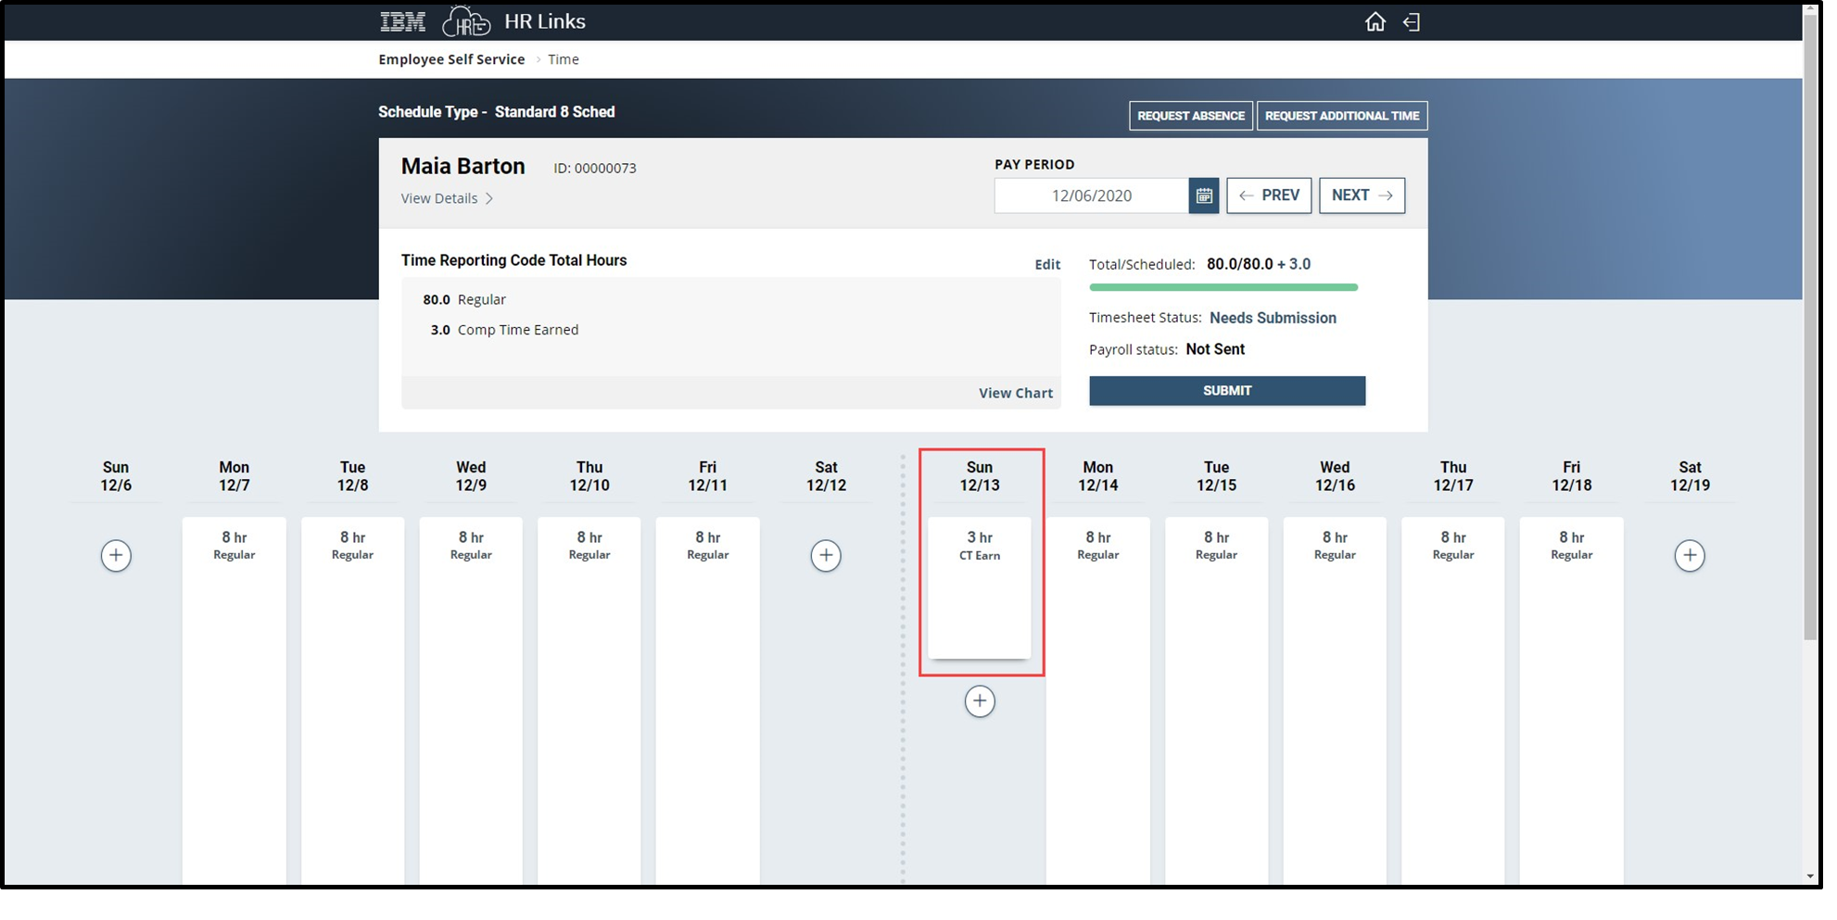This screenshot has width=1837, height=920.
Task: Click the plus icon under Sat 12/12
Action: [x=826, y=555]
